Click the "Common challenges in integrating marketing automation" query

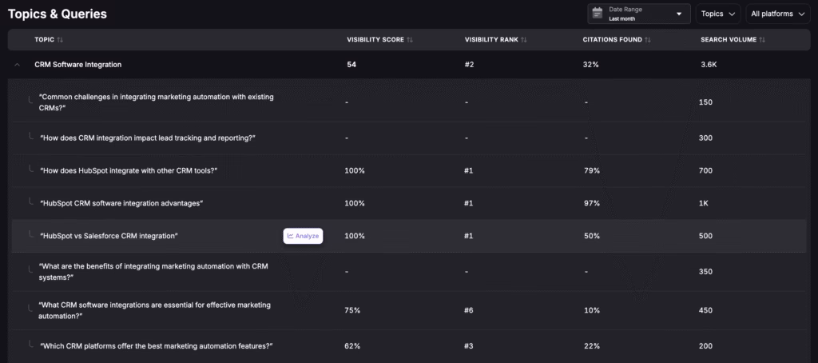157,102
